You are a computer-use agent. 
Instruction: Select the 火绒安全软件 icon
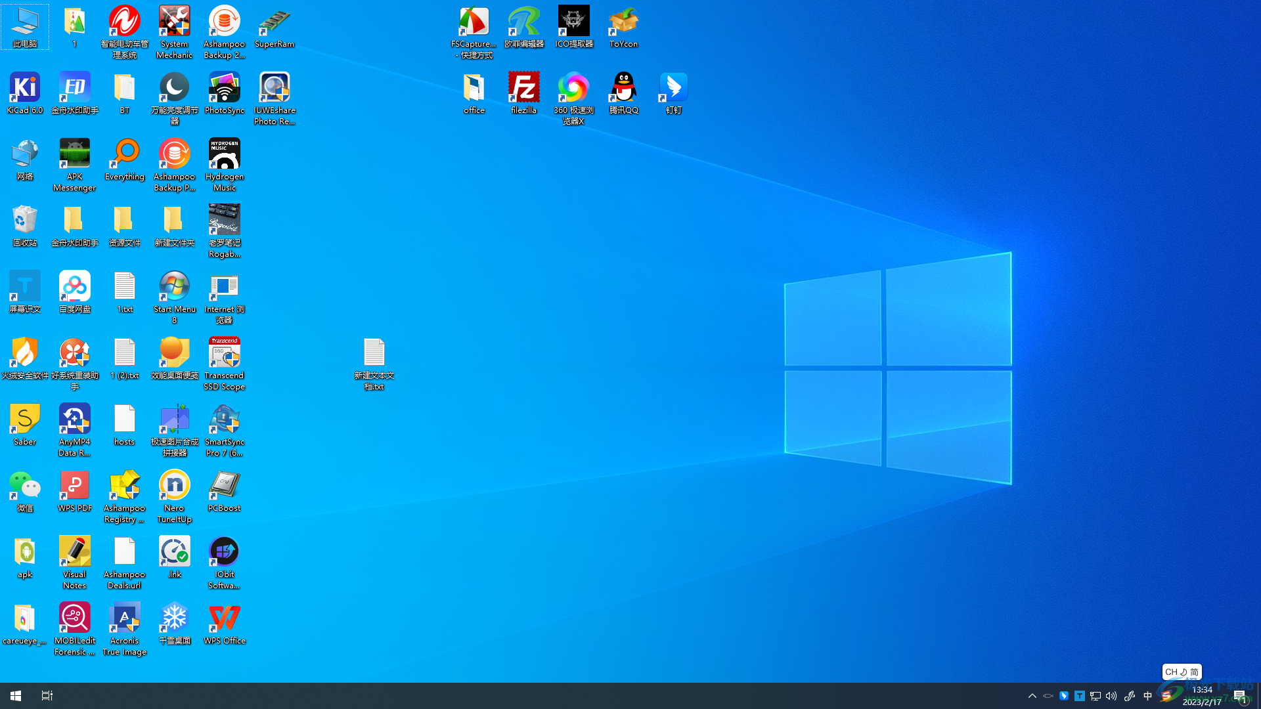point(25,358)
